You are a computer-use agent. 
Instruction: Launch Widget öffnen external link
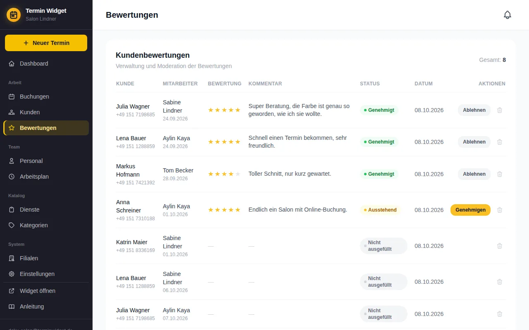tap(46, 291)
